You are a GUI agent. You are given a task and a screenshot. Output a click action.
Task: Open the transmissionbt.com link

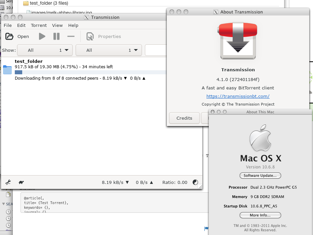[x=238, y=96]
